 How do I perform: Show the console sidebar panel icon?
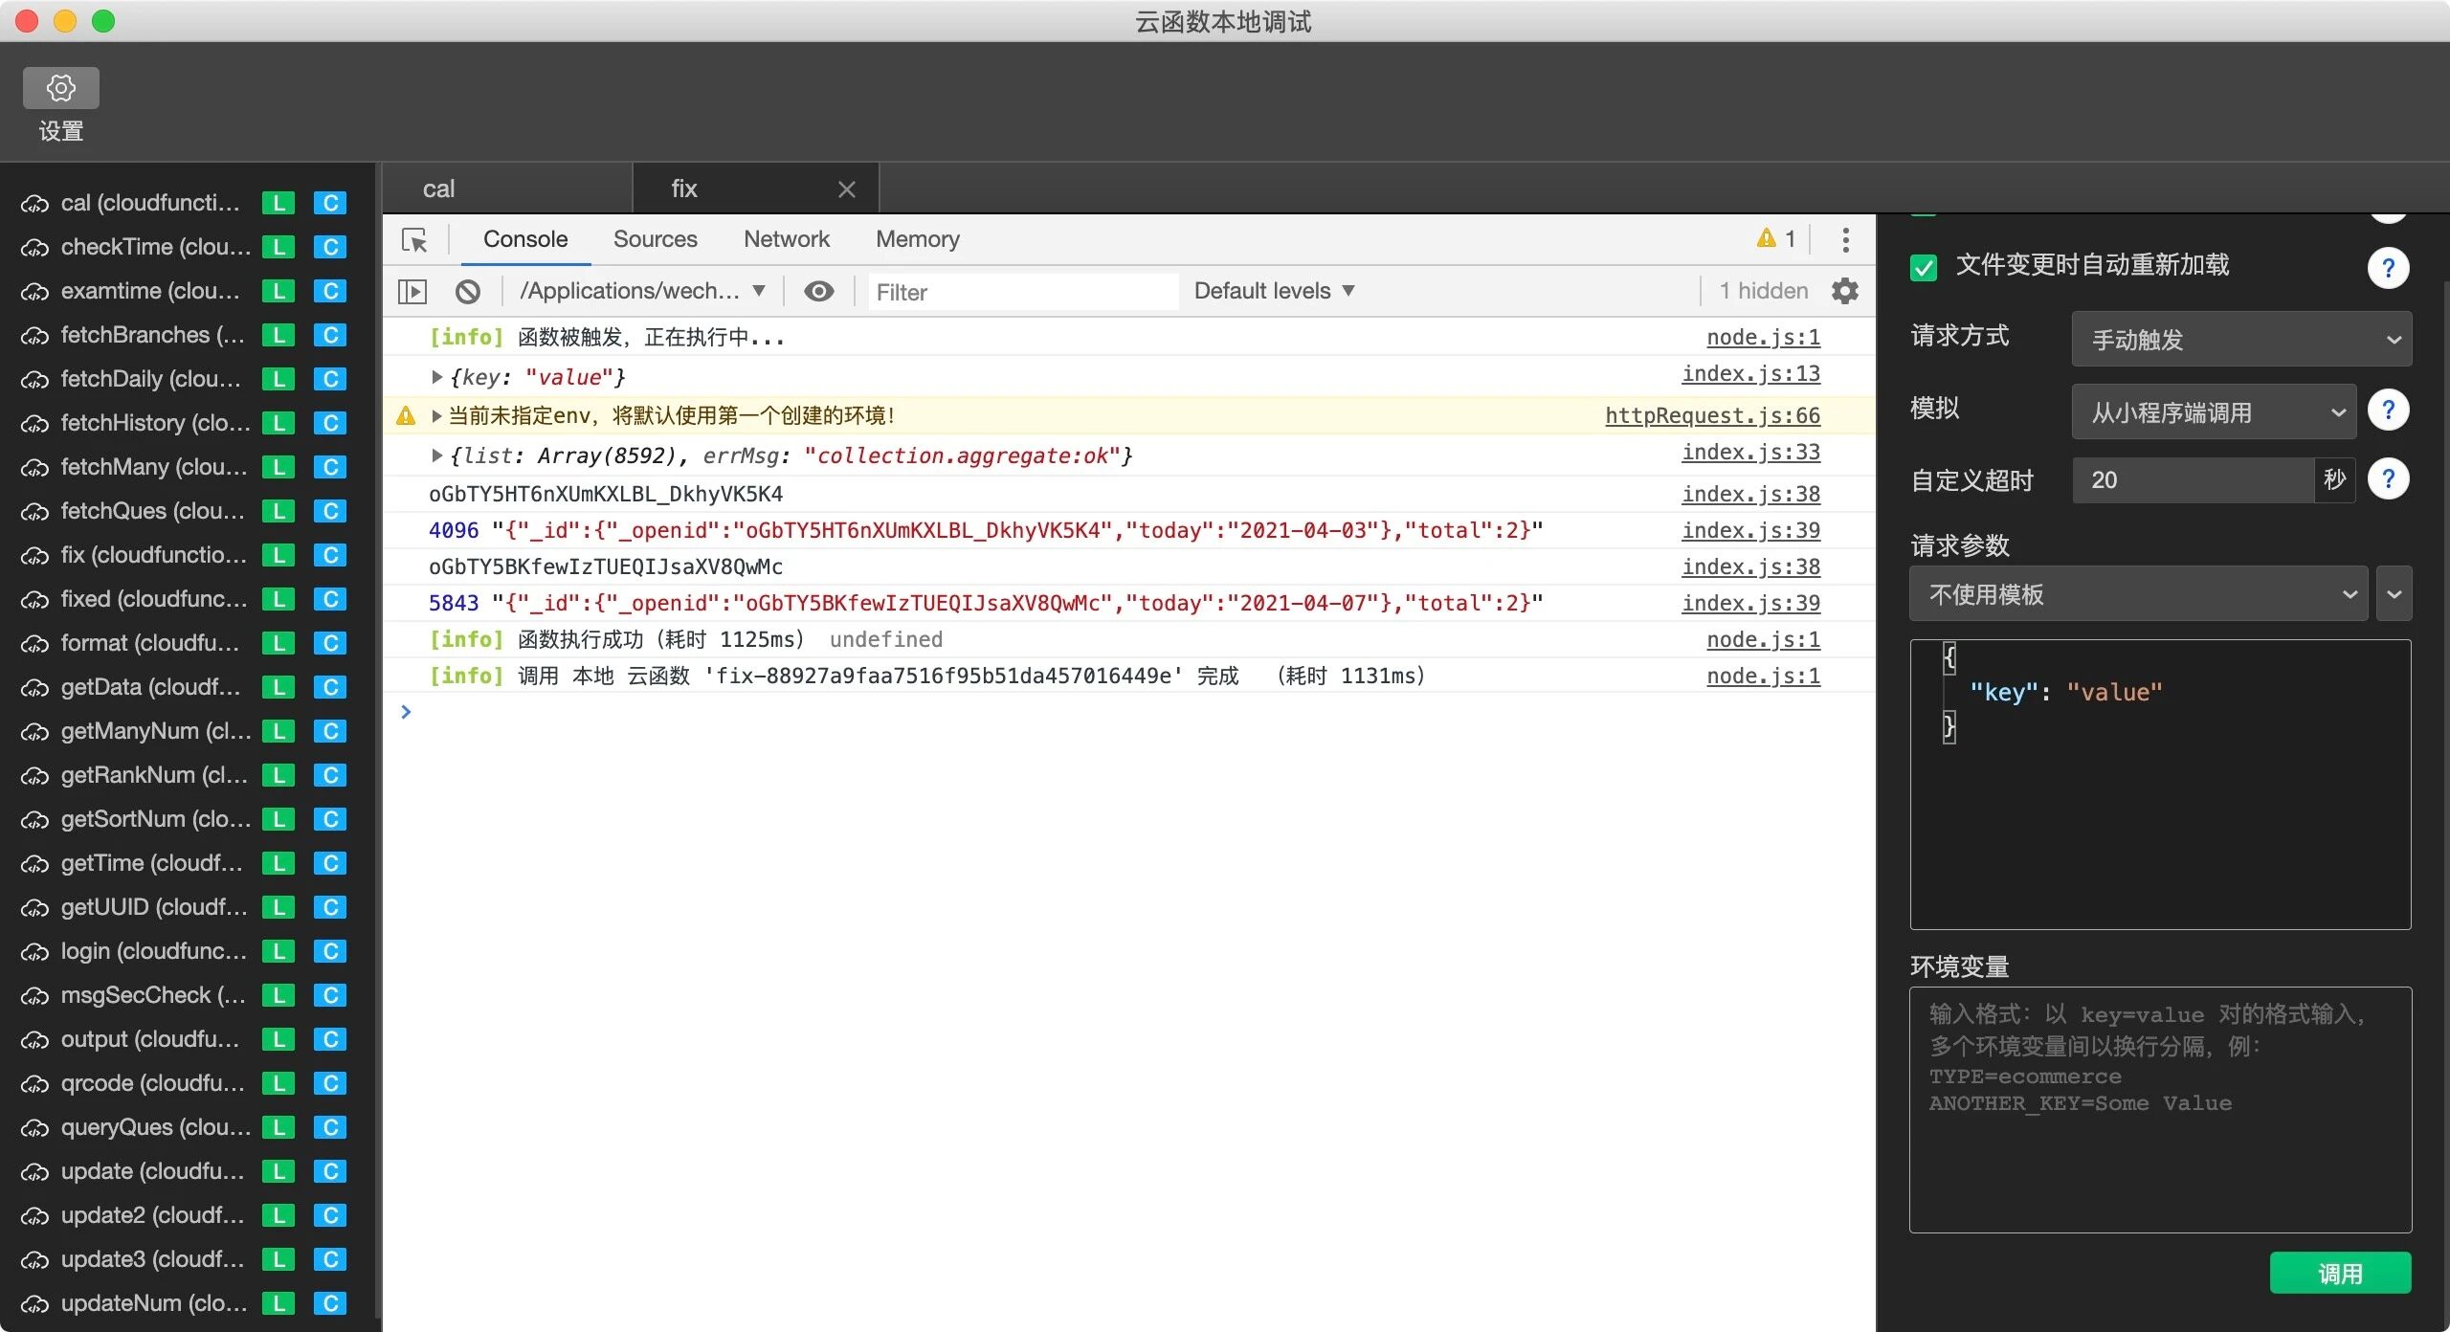click(412, 291)
